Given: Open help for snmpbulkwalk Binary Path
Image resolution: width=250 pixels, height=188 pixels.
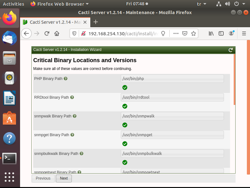Looking at the screenshot, I should pos(82,154).
